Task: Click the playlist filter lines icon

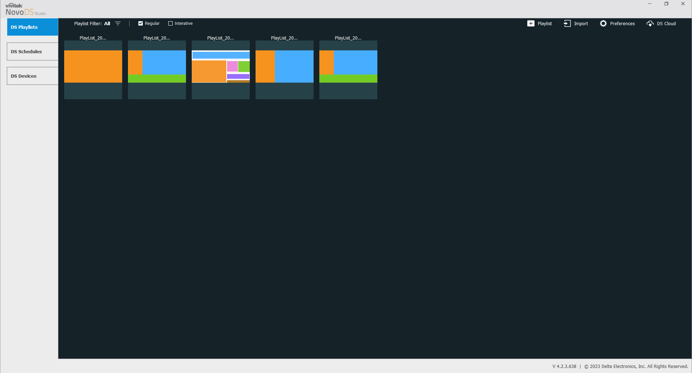Action: coord(118,23)
